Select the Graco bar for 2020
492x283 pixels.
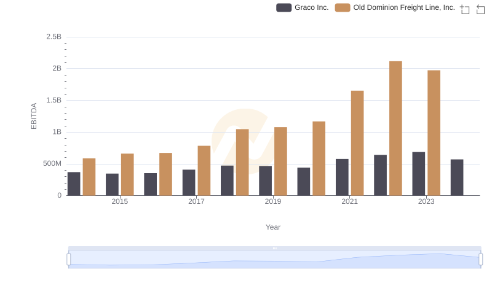pyautogui.click(x=304, y=182)
